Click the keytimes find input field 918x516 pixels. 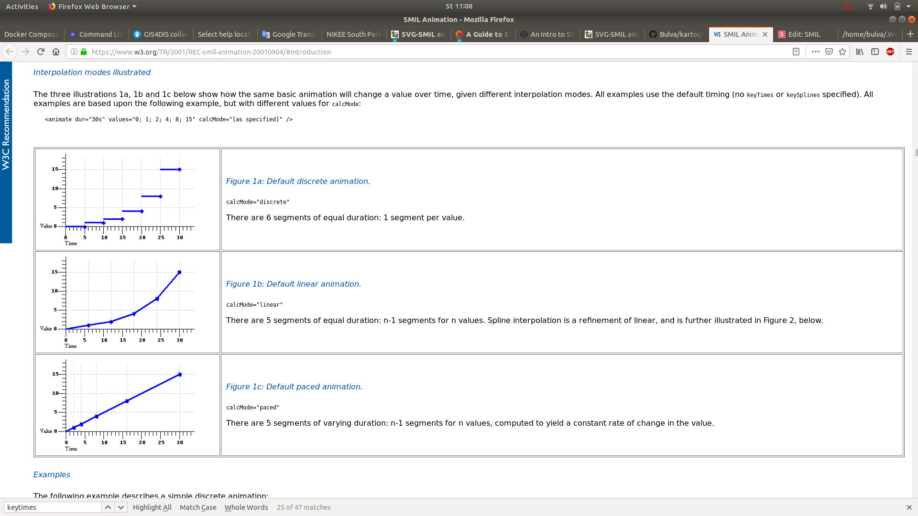53,507
